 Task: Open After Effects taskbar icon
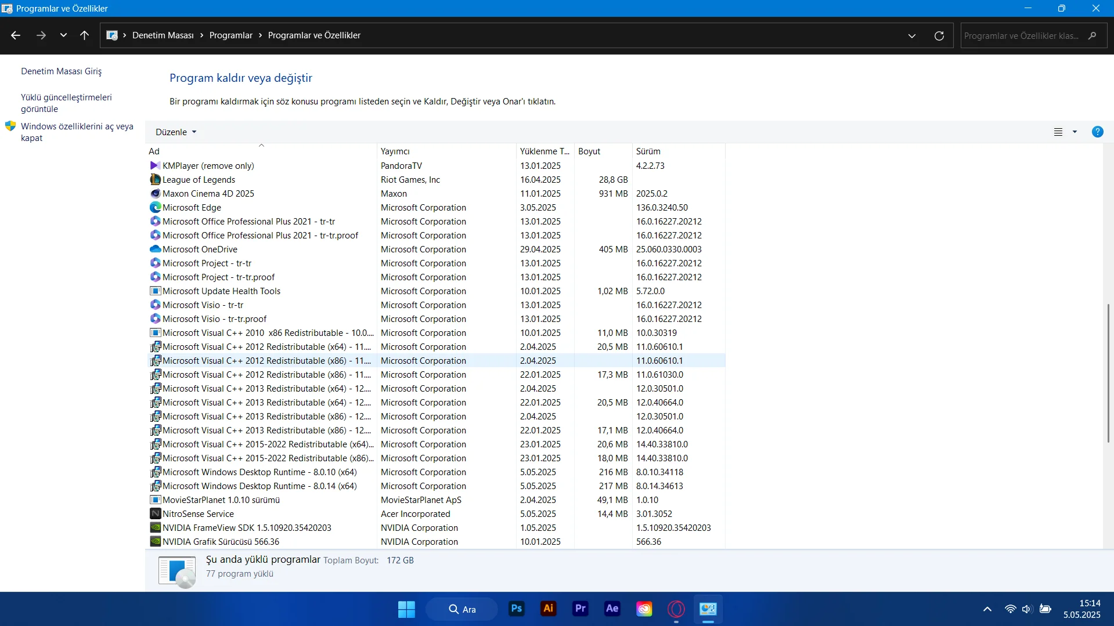pyautogui.click(x=612, y=609)
